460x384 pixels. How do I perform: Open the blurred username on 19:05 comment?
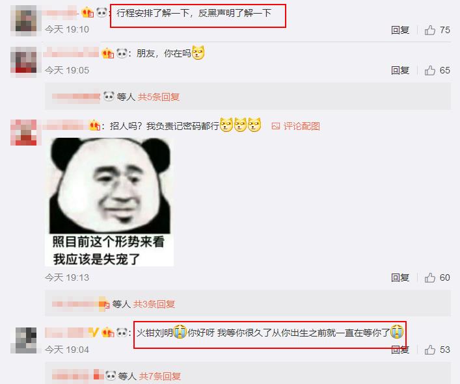click(72, 53)
